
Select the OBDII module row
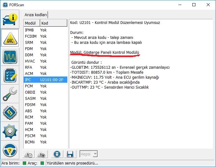pos(45,92)
